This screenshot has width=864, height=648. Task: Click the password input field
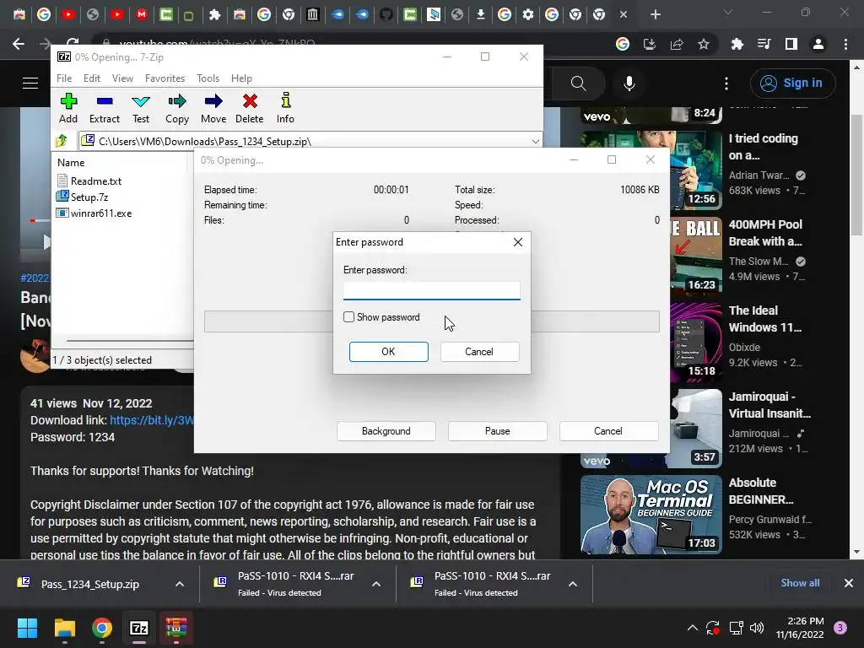point(431,290)
